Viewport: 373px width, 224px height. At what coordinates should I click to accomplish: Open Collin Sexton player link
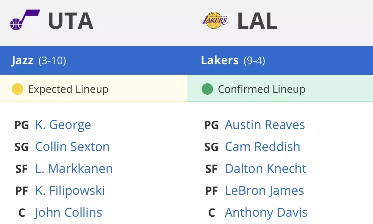tap(72, 146)
